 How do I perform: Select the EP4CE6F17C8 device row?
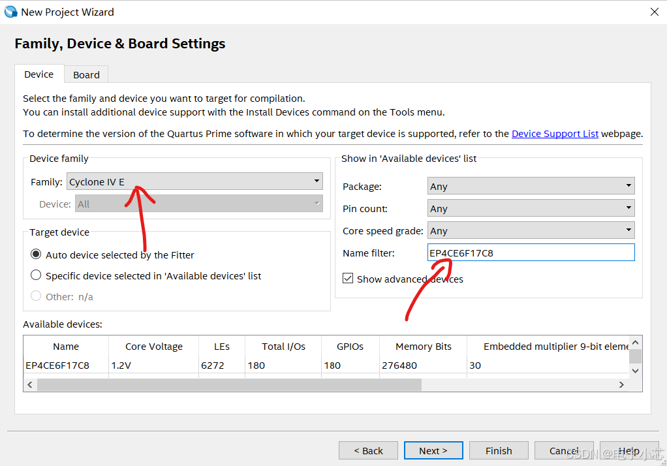point(57,365)
